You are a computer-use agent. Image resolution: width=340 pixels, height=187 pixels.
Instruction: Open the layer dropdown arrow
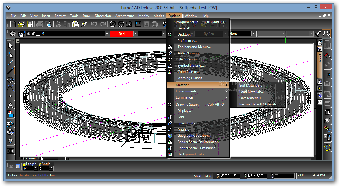107,34
